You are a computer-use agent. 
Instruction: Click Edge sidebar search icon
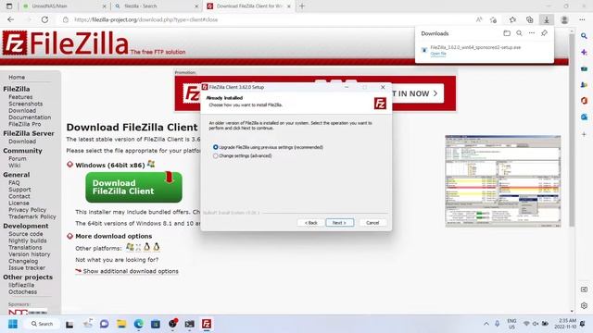(584, 36)
